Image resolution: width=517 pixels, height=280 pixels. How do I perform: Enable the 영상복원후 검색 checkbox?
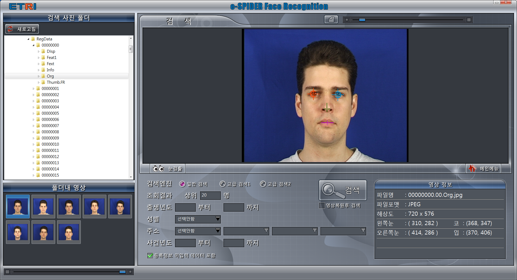click(x=322, y=205)
